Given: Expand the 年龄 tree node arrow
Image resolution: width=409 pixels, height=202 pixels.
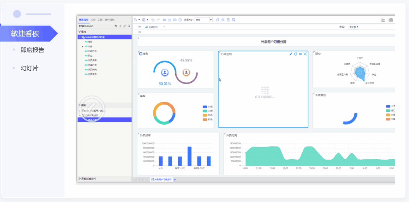Looking at the screenshot, I should point(83,46).
